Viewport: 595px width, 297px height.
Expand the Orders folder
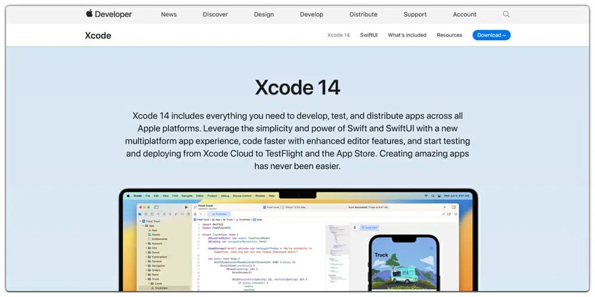pyautogui.click(x=146, y=270)
